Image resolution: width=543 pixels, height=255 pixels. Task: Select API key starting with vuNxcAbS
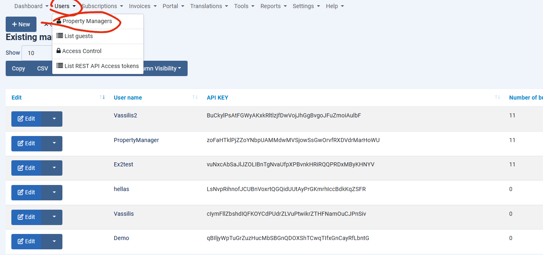[291, 164]
